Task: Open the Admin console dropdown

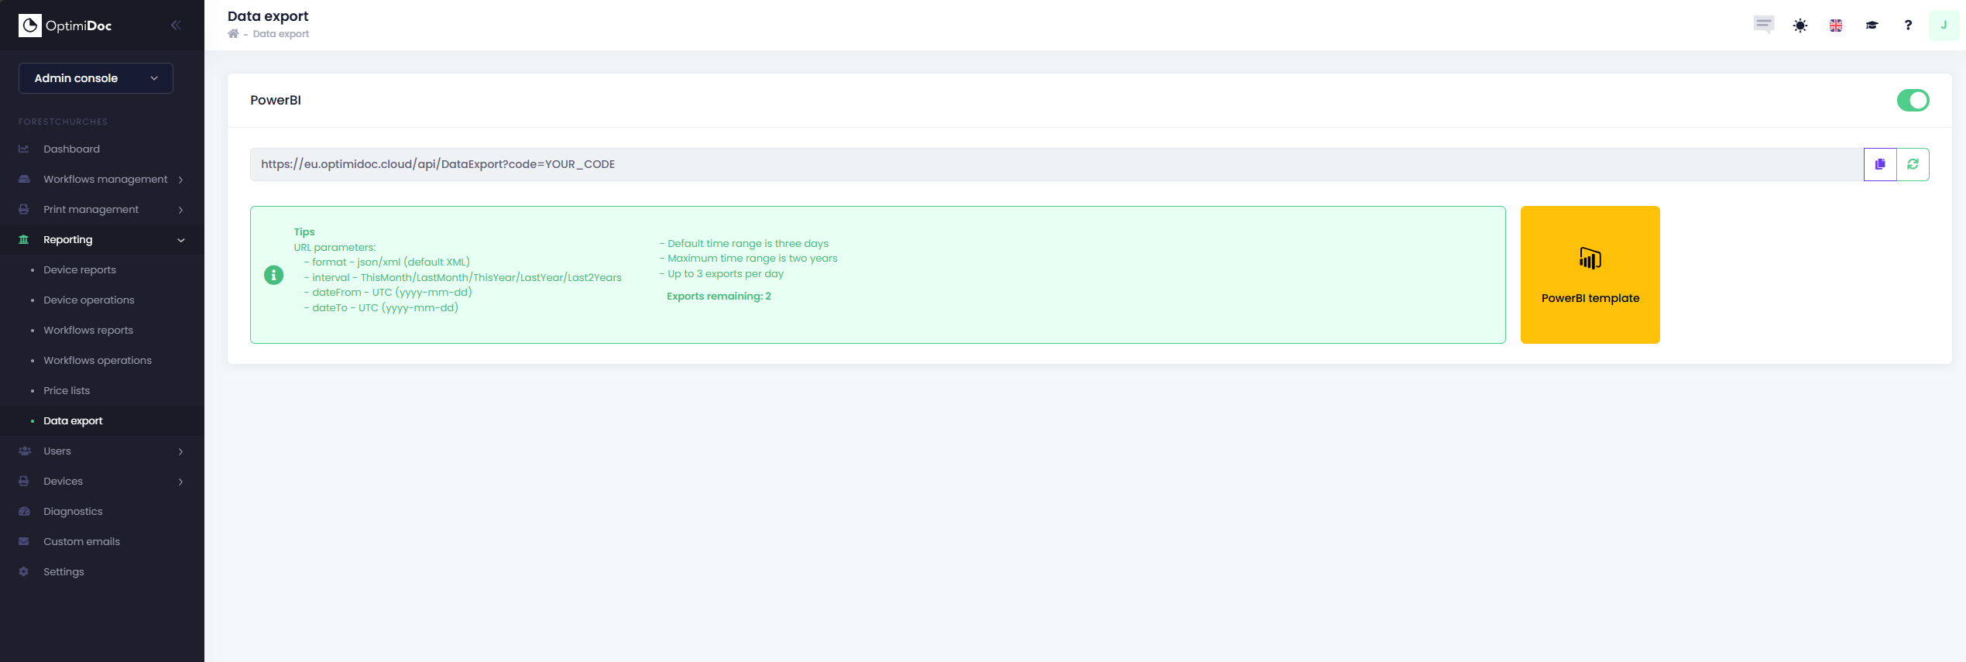Action: click(96, 78)
